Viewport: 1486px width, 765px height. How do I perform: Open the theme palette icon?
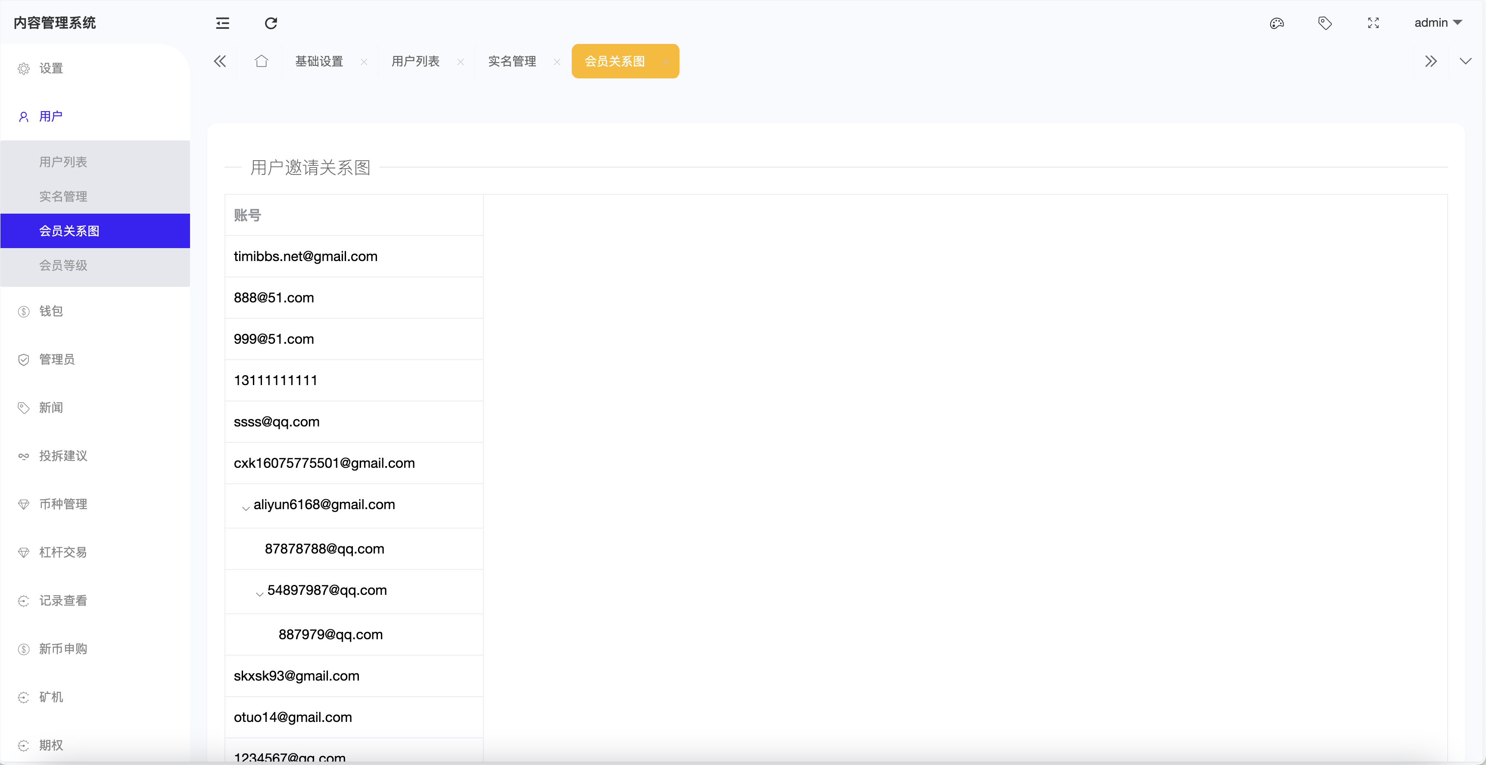1277,23
